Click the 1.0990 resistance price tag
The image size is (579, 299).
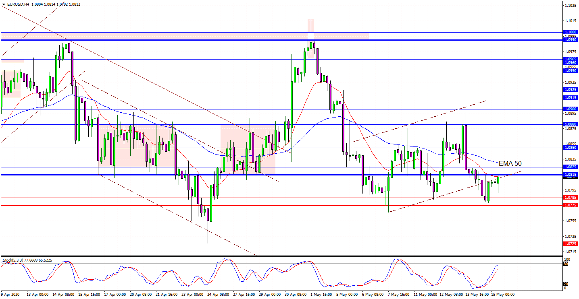(570, 40)
